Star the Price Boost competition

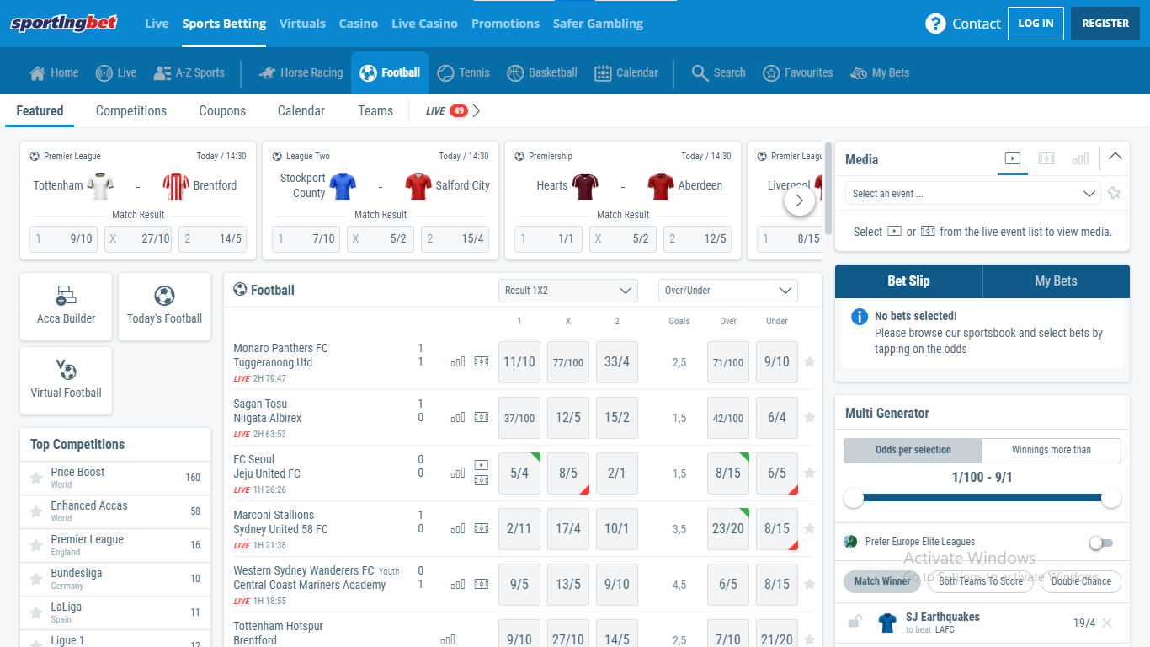[36, 478]
